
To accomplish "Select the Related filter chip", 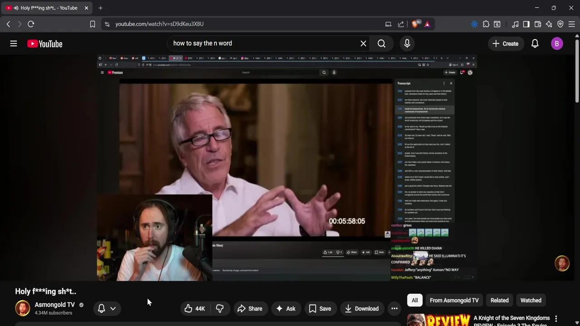I will pos(499,300).
